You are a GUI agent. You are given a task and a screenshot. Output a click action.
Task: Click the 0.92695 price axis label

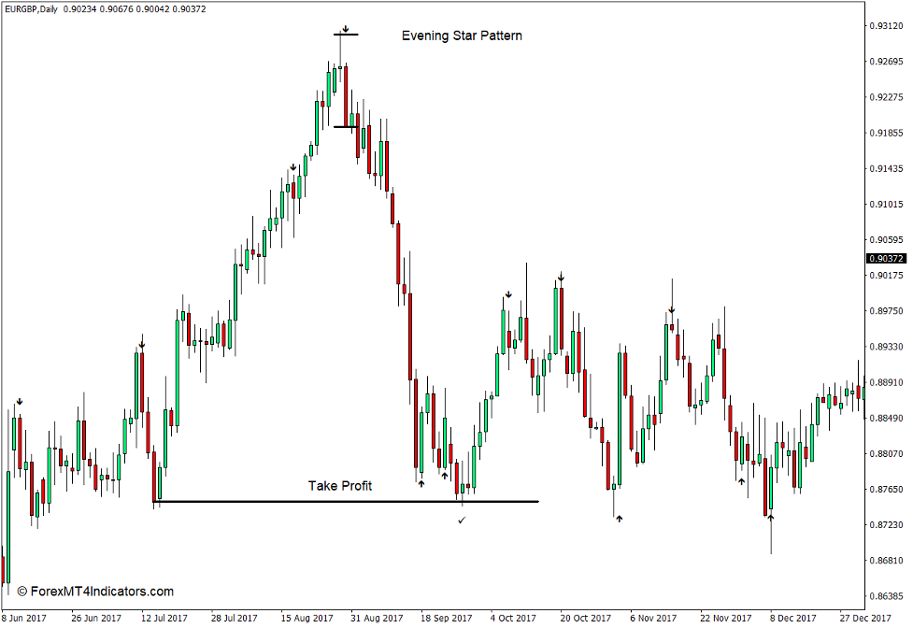[x=886, y=61]
